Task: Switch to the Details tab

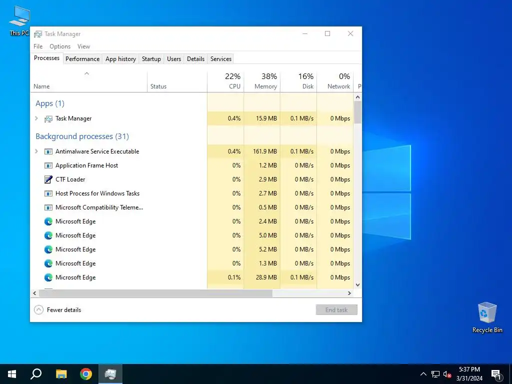Action: point(195,59)
